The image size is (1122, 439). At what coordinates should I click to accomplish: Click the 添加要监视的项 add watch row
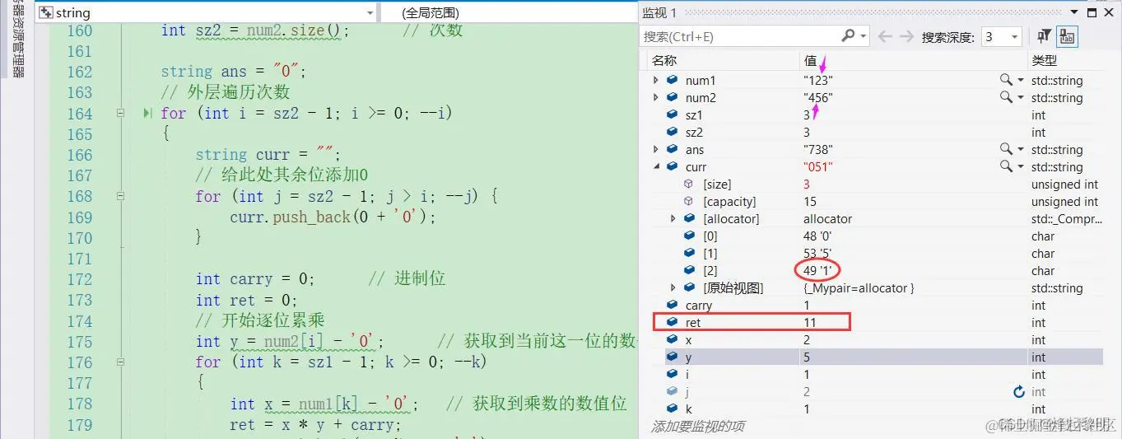[x=700, y=426]
